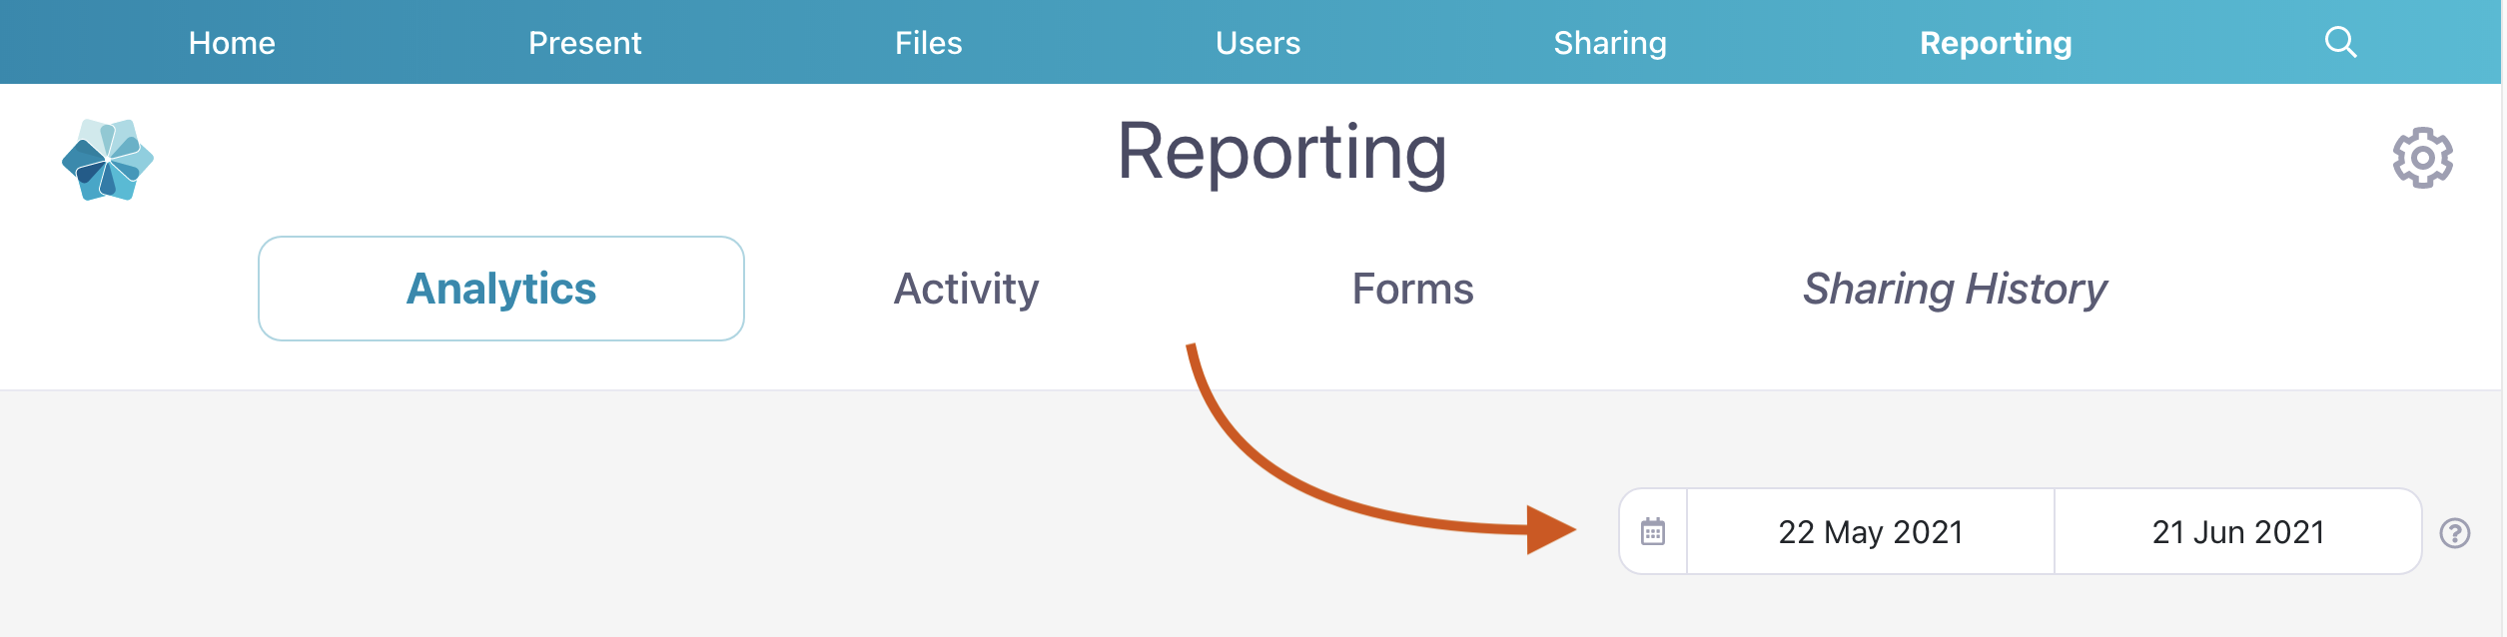This screenshot has height=637, width=2507.
Task: Open the Sharing navigation item
Action: coord(1609,43)
